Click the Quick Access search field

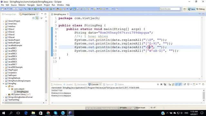coord(170,9)
